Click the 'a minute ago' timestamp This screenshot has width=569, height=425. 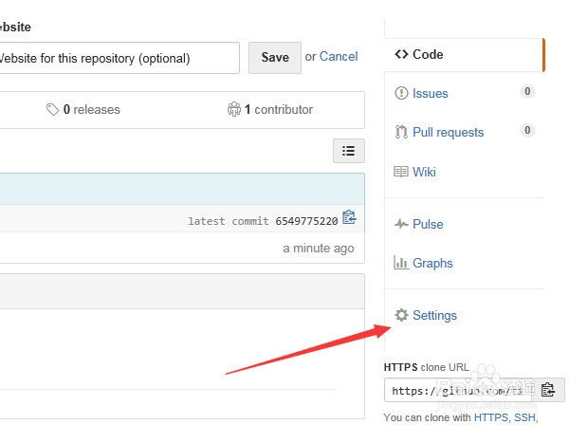pos(319,249)
